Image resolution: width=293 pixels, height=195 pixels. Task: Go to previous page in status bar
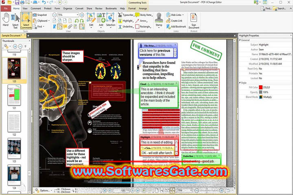[x=110, y=191]
